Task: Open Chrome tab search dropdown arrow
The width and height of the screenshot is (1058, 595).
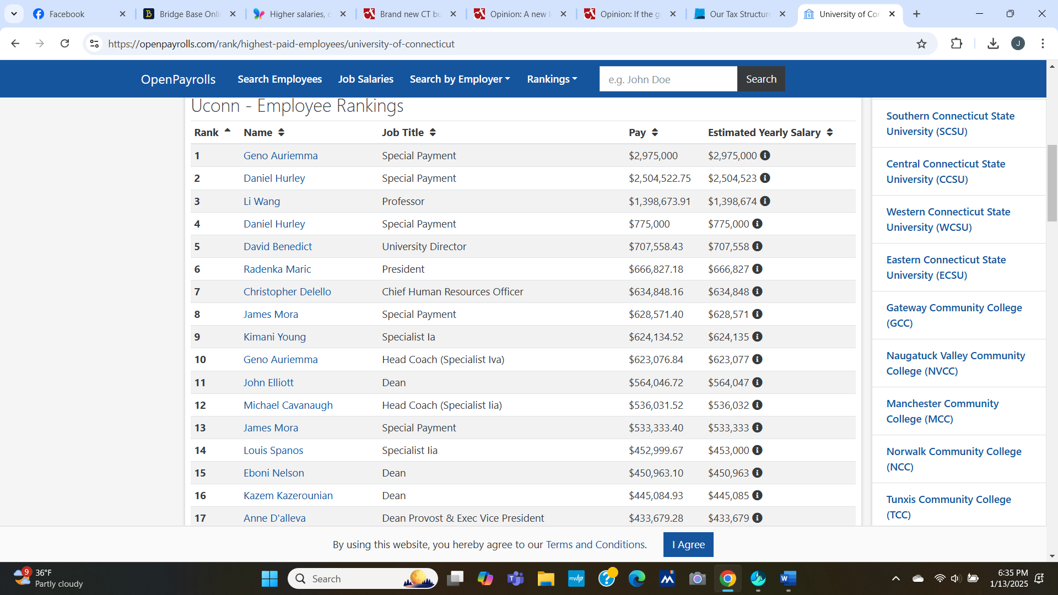Action: [14, 14]
